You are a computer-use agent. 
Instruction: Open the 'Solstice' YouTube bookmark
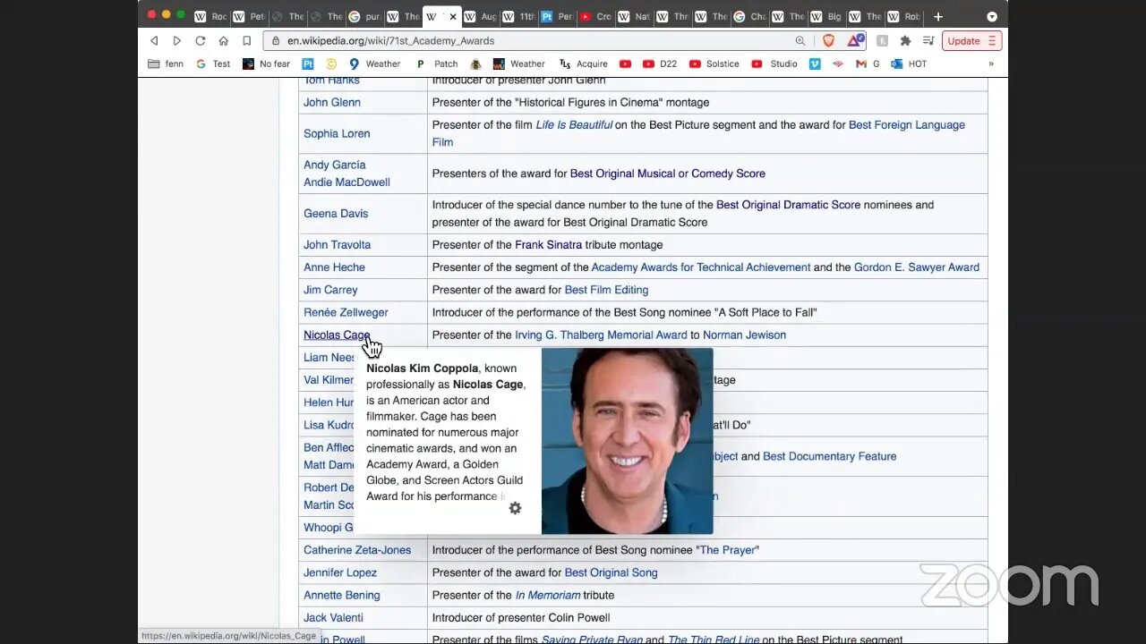[x=714, y=64]
